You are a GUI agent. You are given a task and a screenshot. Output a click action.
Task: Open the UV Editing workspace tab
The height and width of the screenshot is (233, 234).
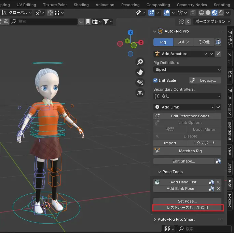point(26,5)
